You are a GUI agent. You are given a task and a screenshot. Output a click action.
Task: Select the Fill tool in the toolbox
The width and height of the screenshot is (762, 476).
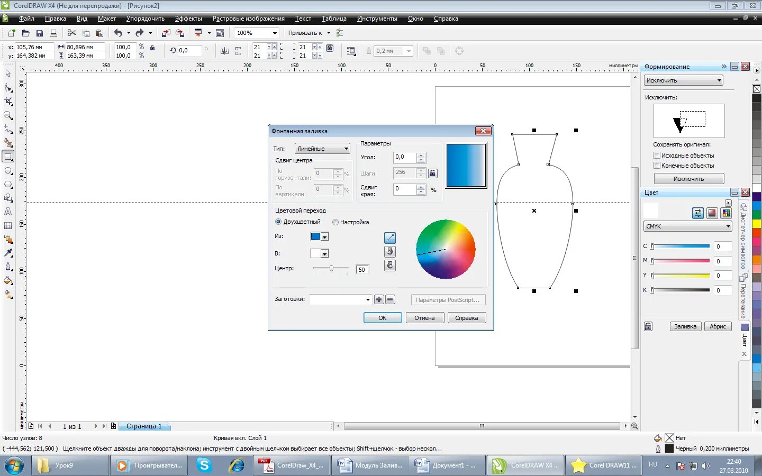pyautogui.click(x=8, y=281)
